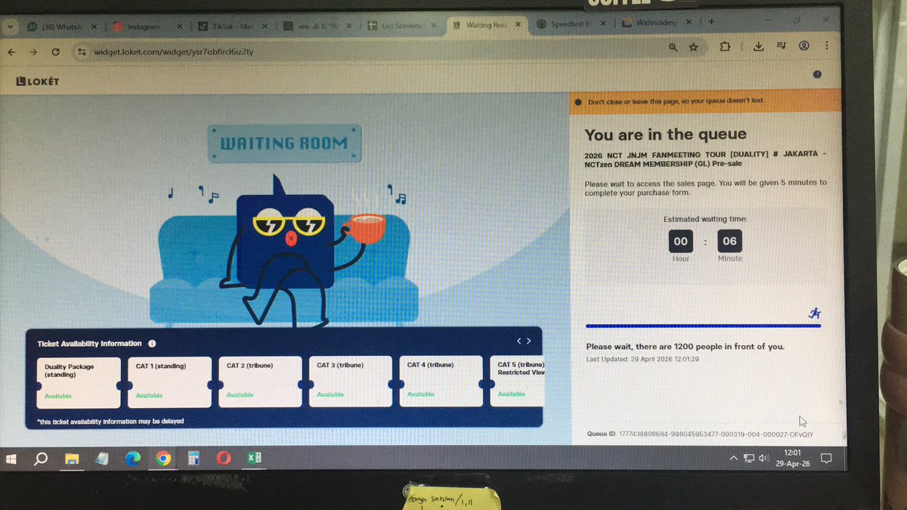Open the zoom magnifier in address bar
907x510 pixels.
(x=673, y=48)
